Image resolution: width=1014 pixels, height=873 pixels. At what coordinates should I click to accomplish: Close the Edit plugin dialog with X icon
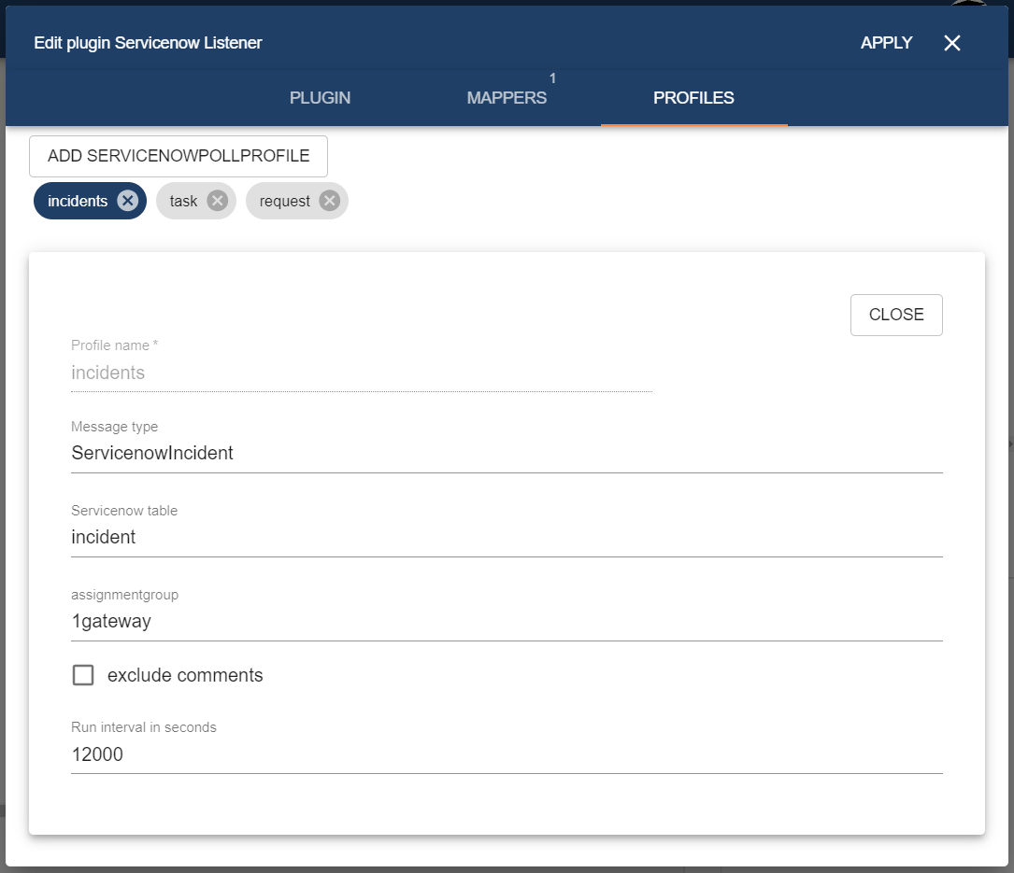pos(951,43)
